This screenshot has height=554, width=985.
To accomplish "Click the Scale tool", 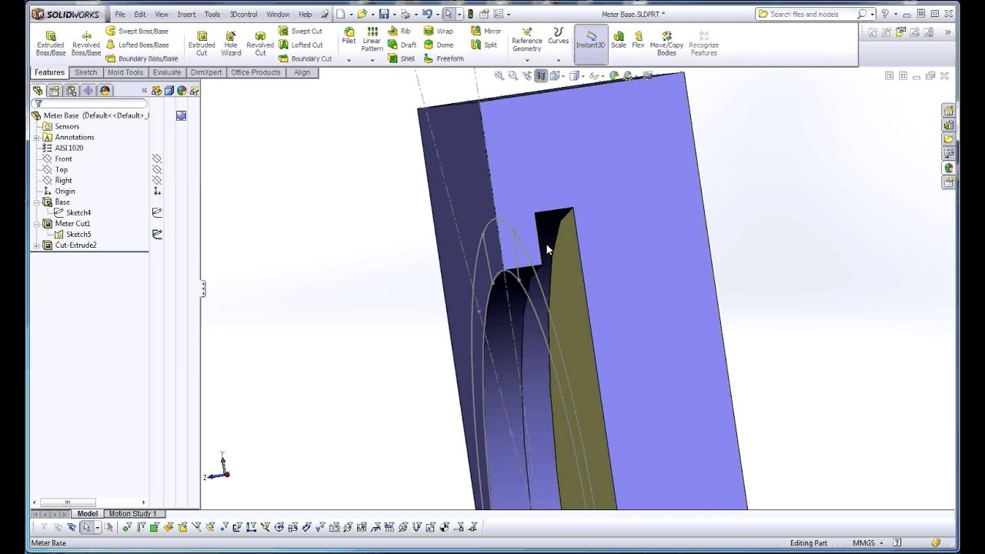I will 619,38.
